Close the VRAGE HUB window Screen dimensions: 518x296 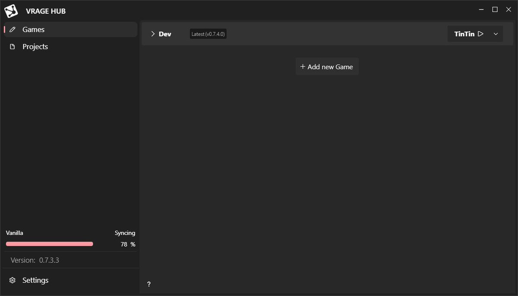coord(509,10)
